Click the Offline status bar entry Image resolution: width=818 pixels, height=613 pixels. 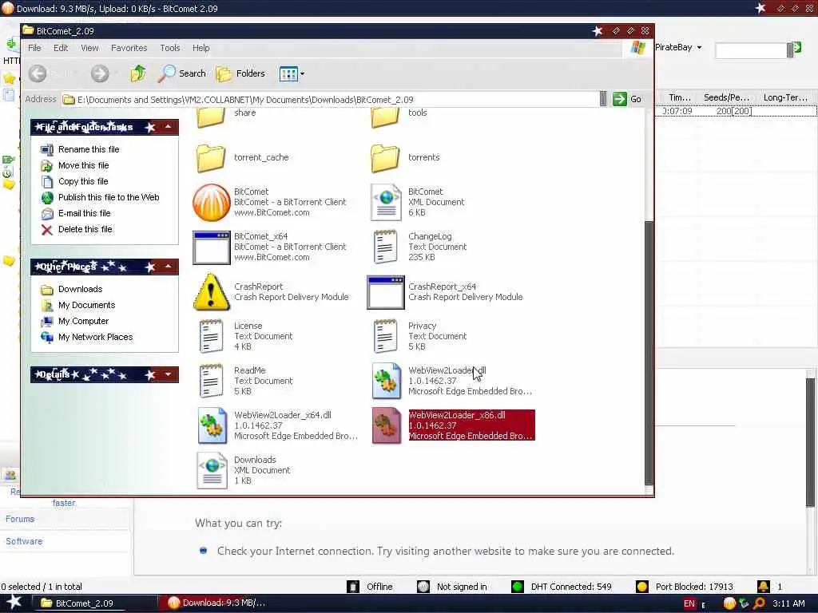[x=370, y=587]
